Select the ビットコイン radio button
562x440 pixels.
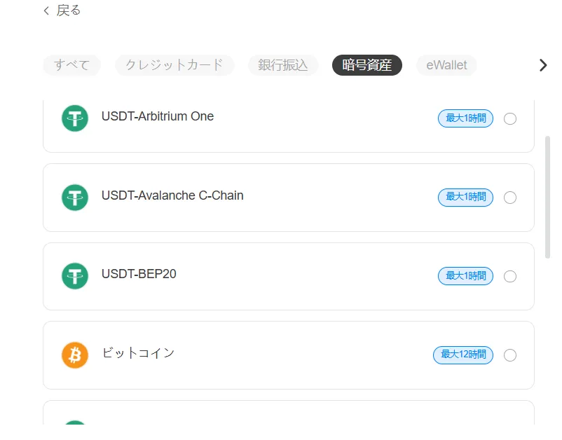(x=510, y=355)
